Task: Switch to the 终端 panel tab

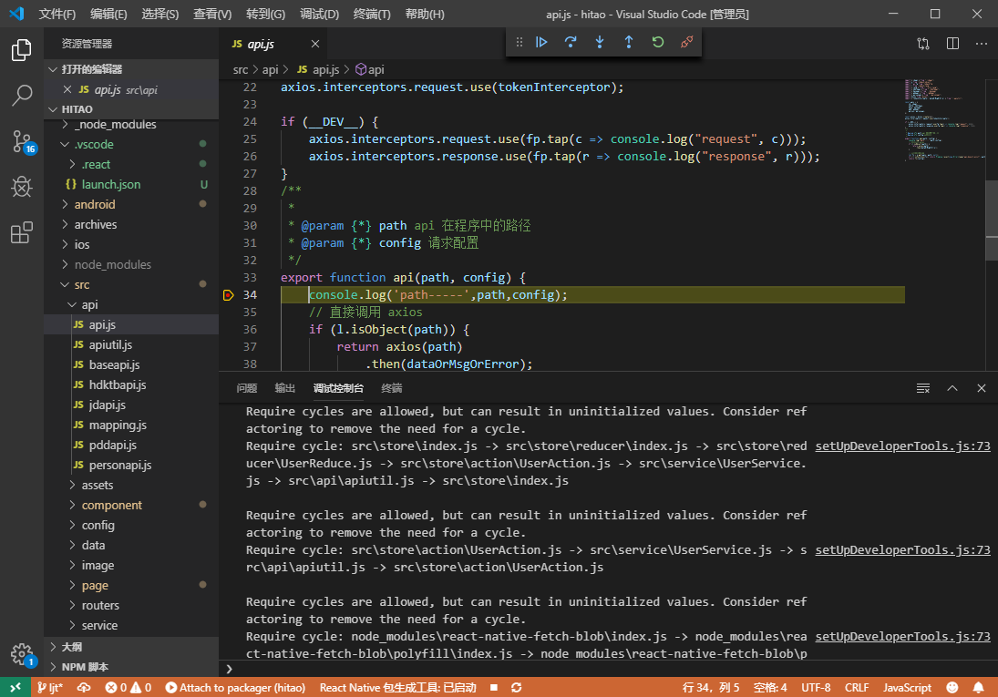Action: point(391,387)
